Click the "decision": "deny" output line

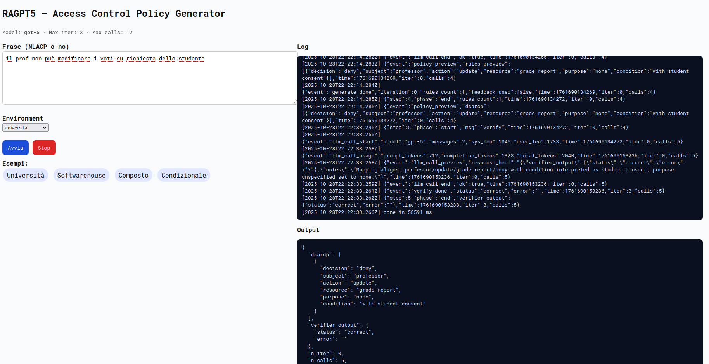pyautogui.click(x=349, y=269)
